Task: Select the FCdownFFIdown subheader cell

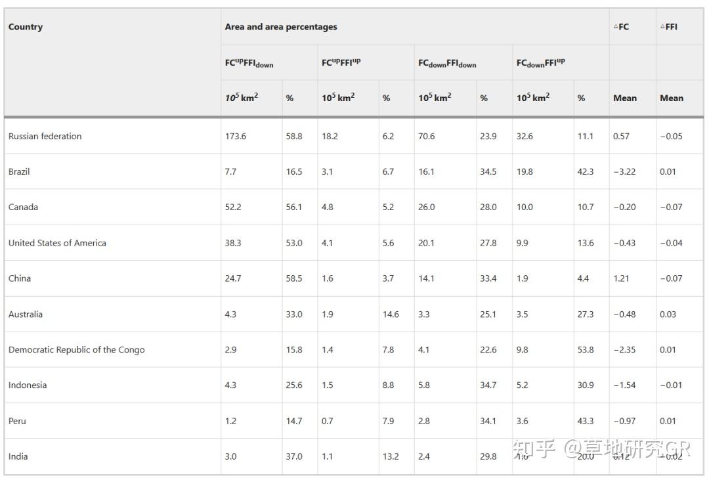Action: (447, 63)
